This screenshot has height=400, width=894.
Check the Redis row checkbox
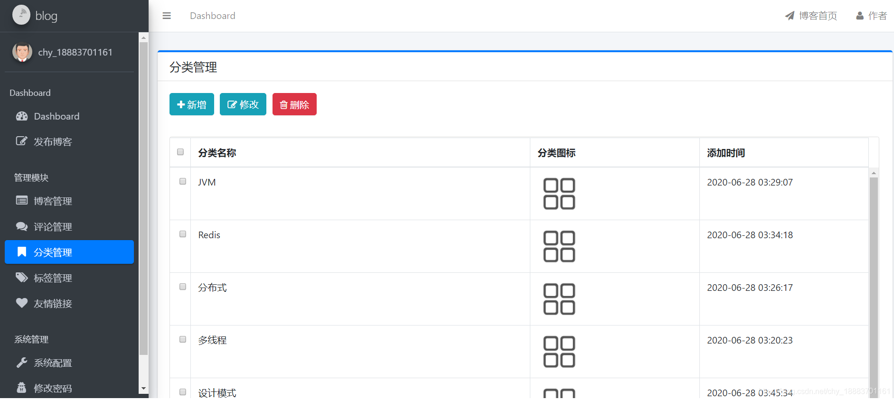(x=183, y=234)
